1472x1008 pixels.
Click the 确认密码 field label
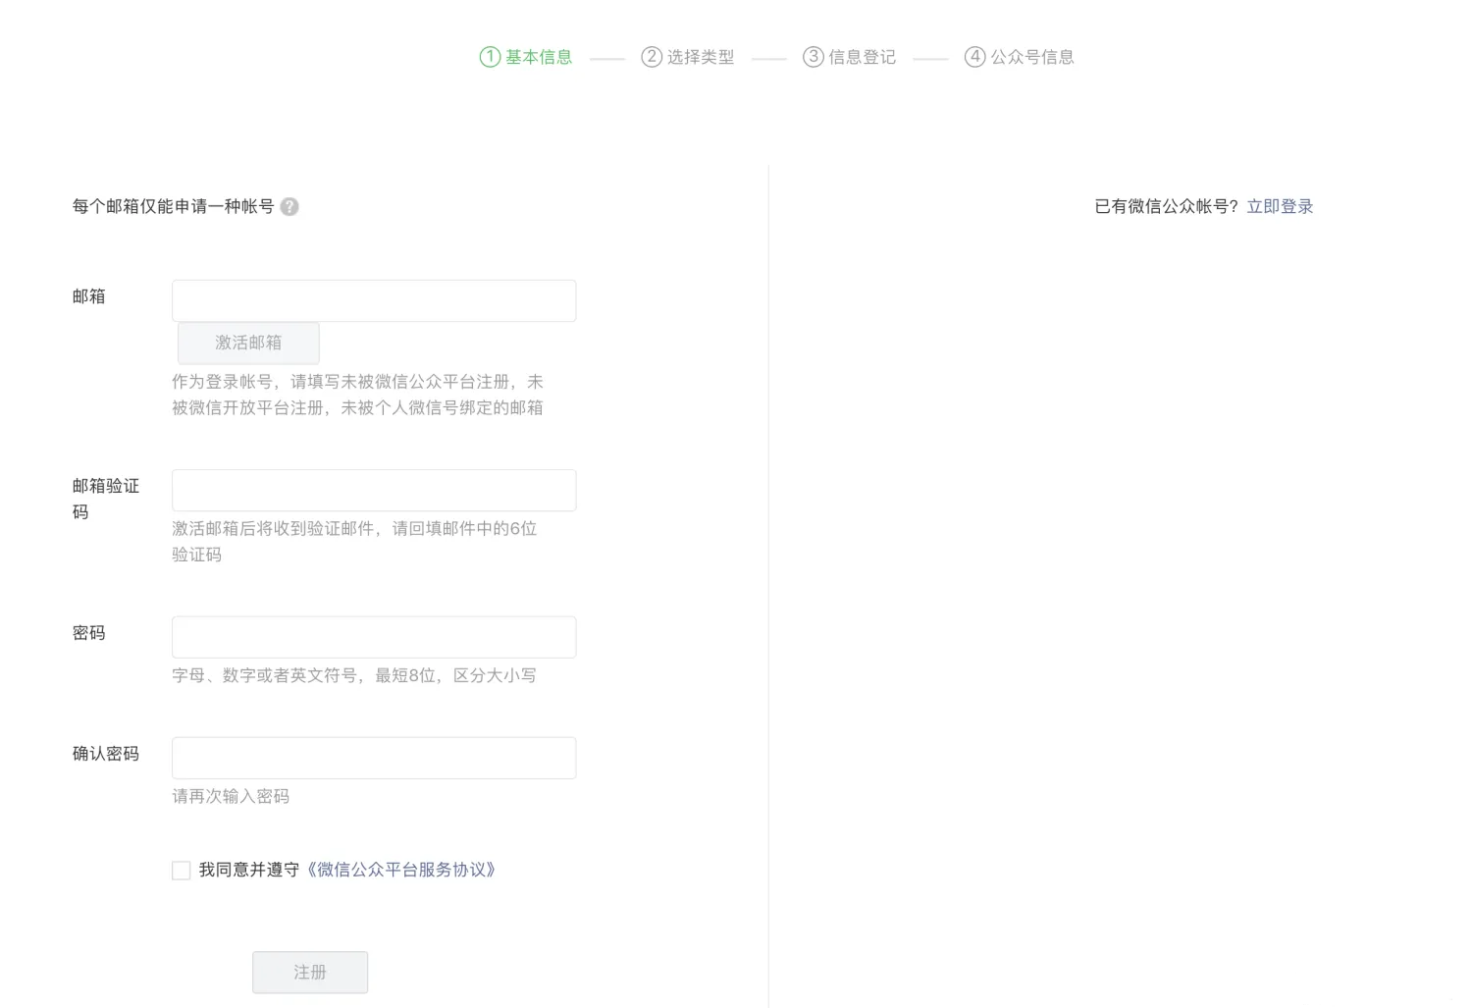point(106,754)
